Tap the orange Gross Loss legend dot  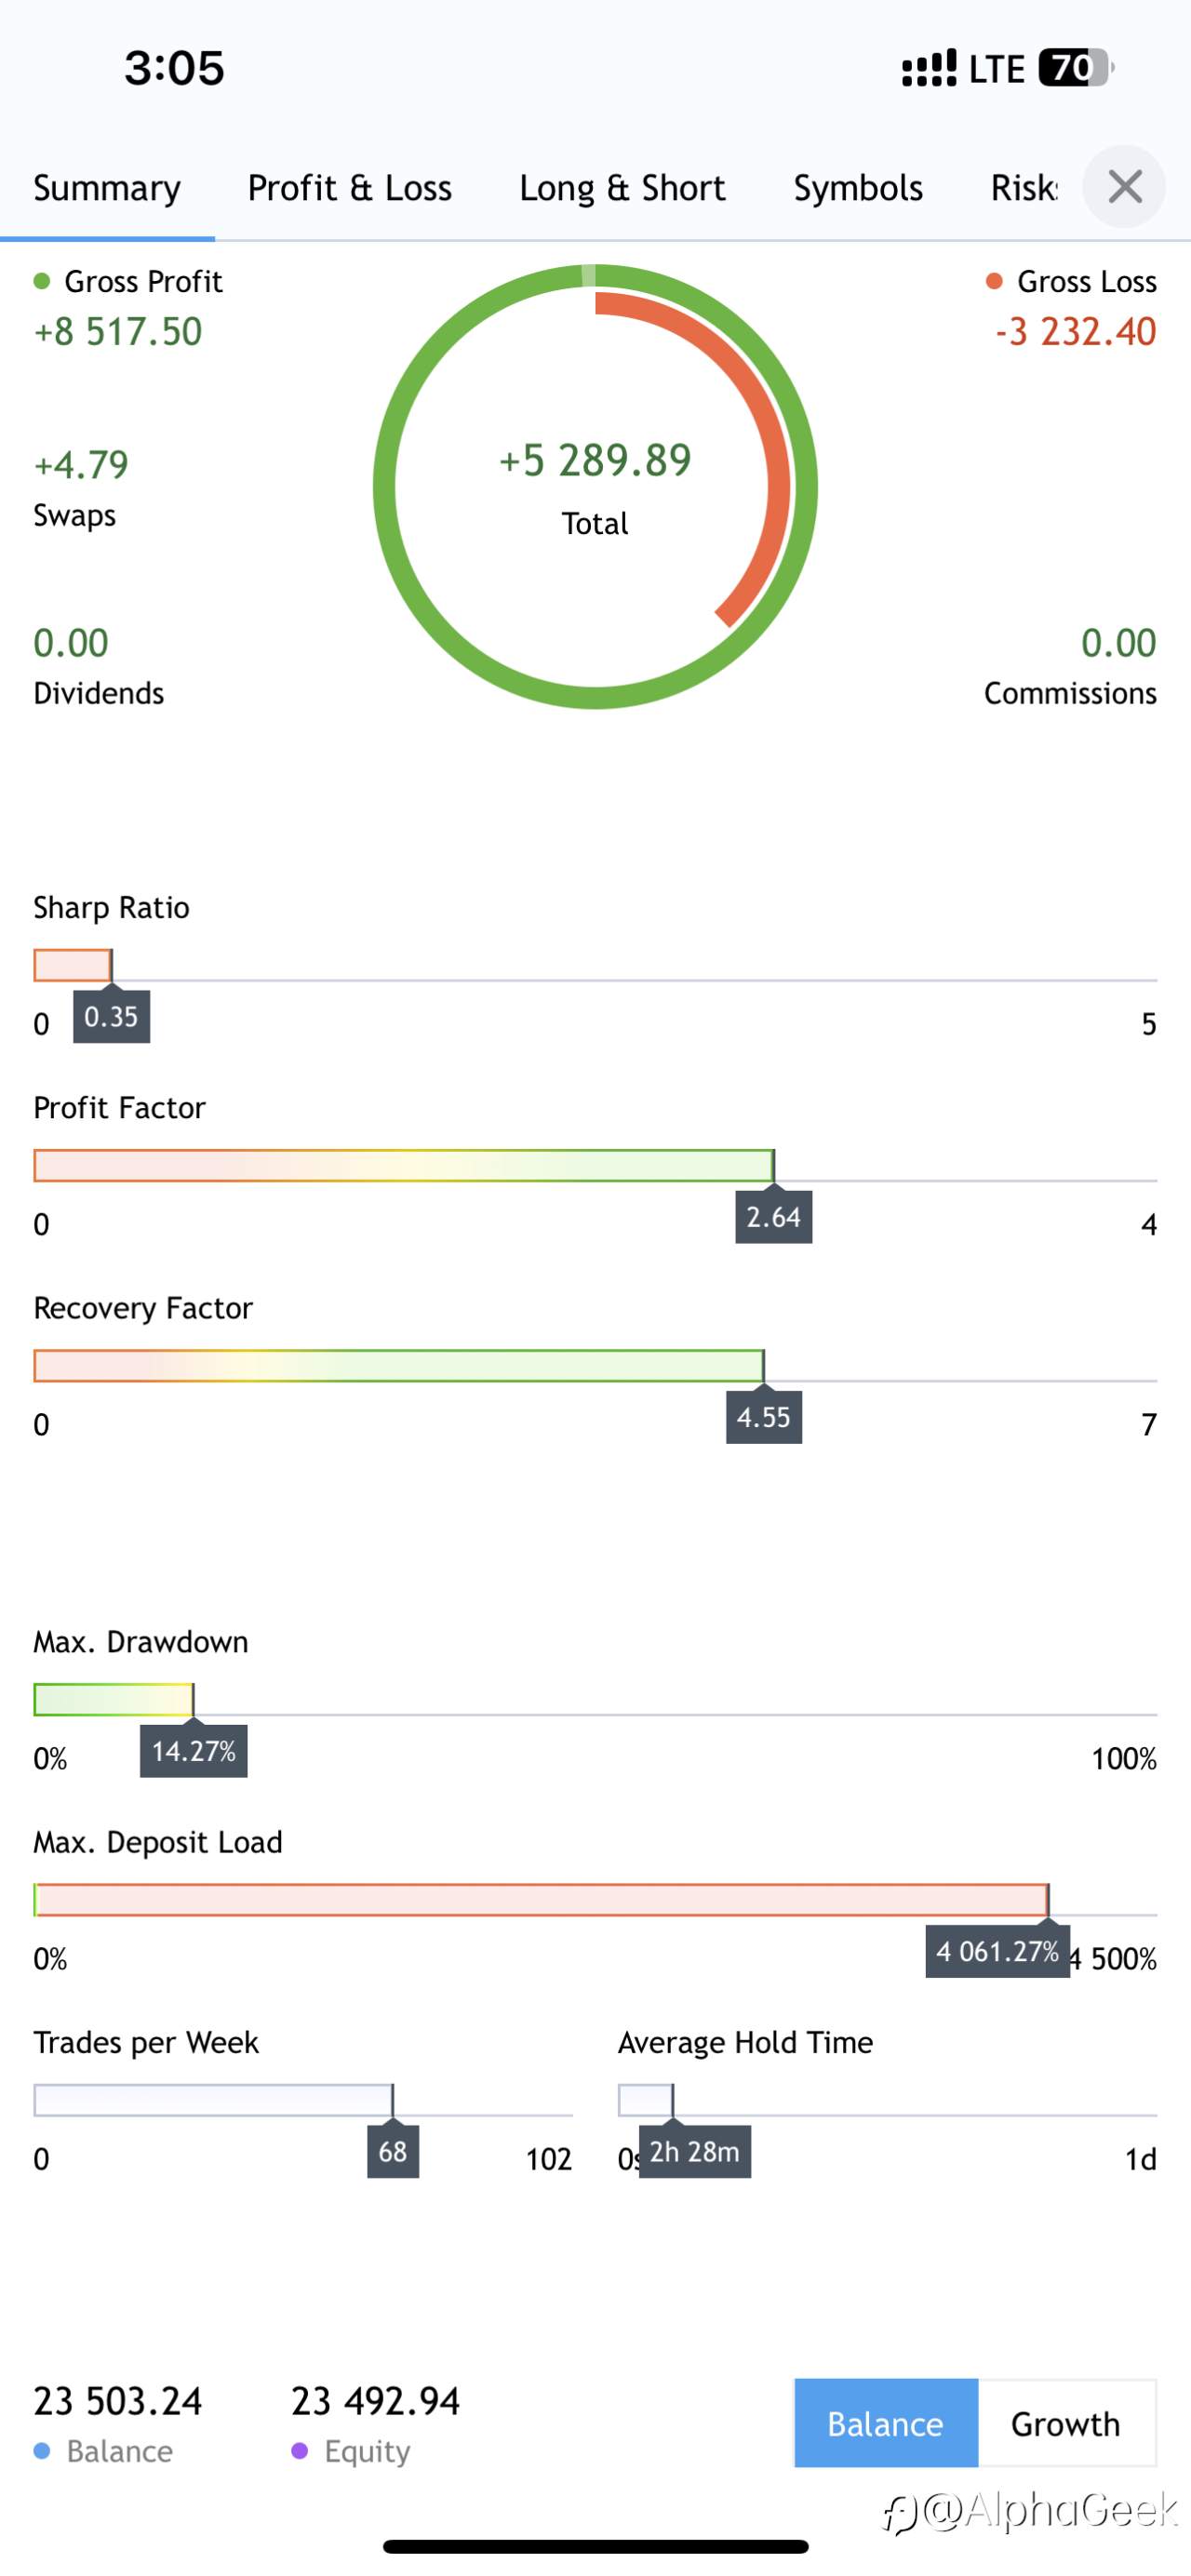click(x=994, y=281)
